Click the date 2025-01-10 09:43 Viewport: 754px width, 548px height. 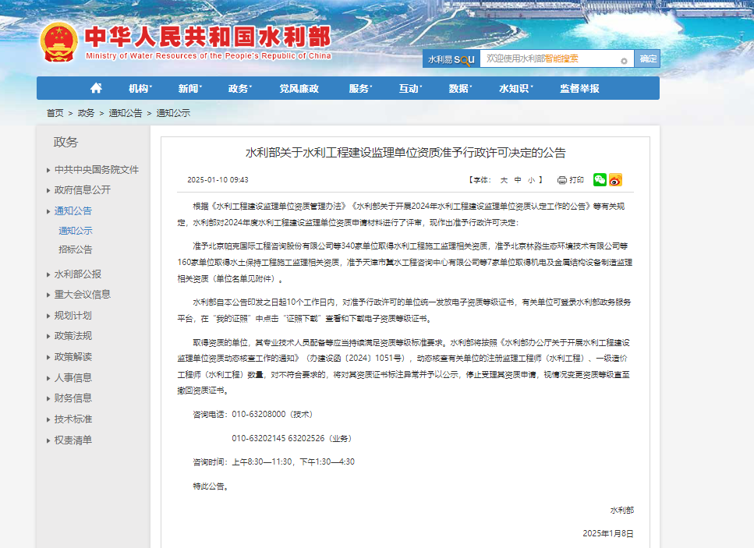[218, 180]
